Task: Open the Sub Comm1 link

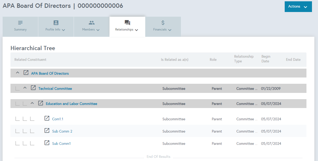Action: click(61, 144)
